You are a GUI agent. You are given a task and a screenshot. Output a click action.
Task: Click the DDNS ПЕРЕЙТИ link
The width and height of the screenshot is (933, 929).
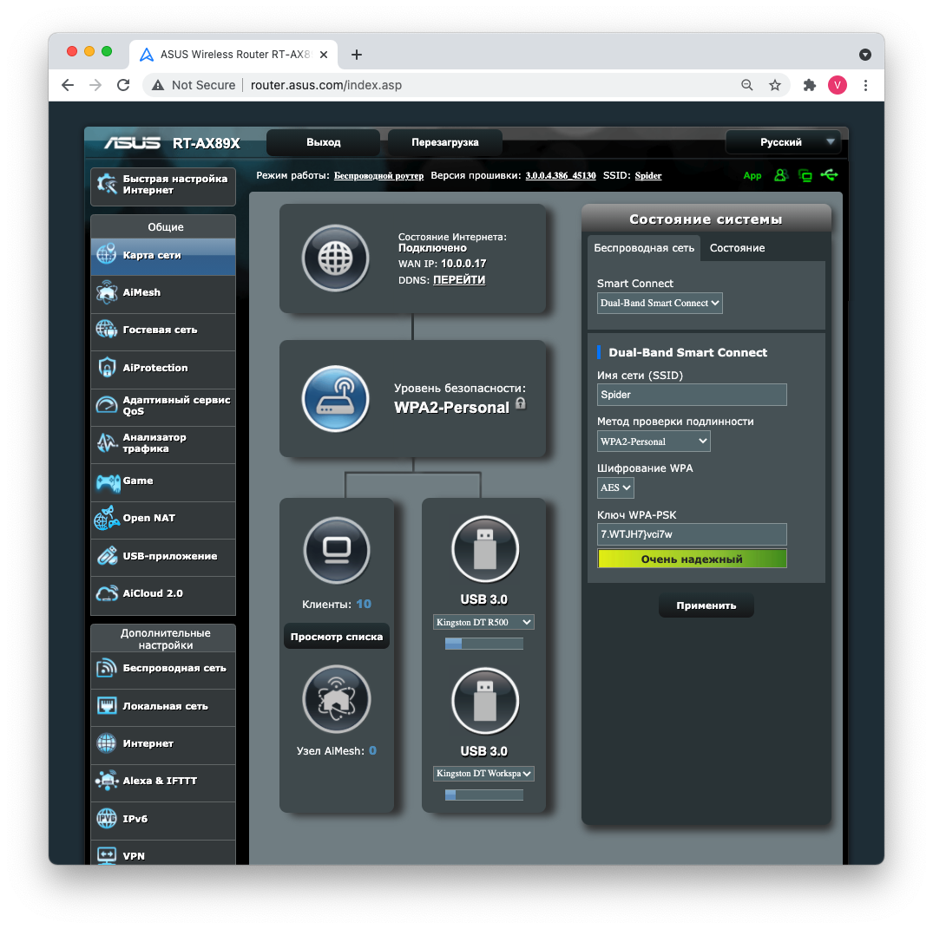[x=459, y=280]
